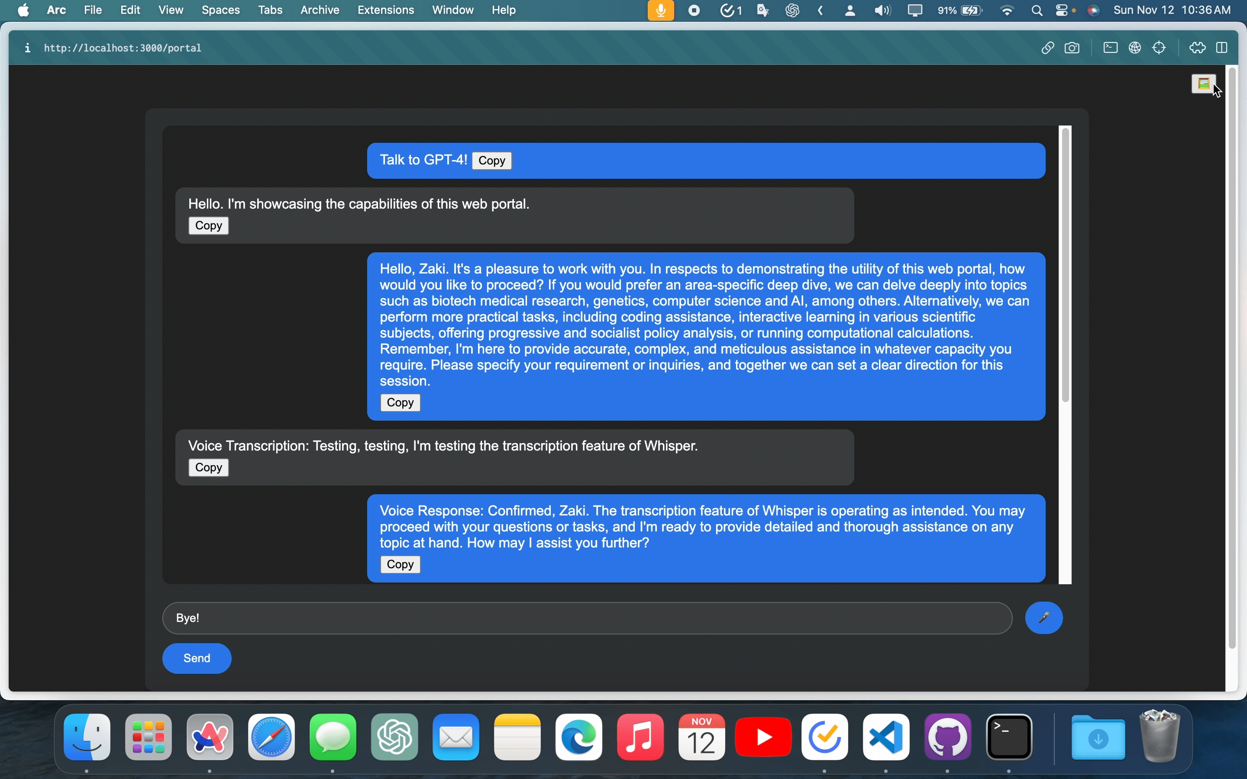Image resolution: width=1247 pixels, height=779 pixels.
Task: Copy the 'Talk to GPT-4!' message
Action: tap(491, 161)
